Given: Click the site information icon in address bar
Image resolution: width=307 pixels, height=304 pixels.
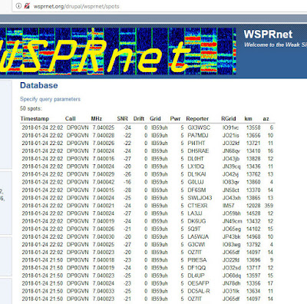Looking at the screenshot, I should [18, 6].
